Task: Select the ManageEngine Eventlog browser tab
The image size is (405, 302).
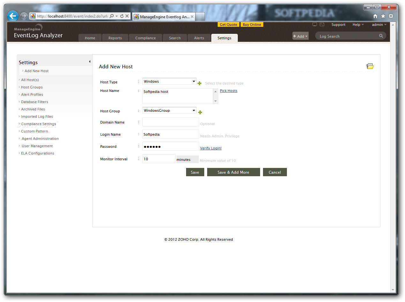Action: [163, 17]
